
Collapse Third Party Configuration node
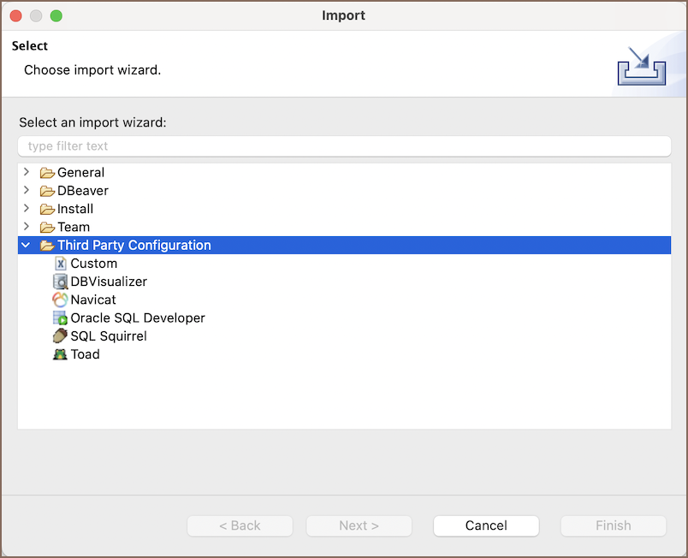point(26,245)
